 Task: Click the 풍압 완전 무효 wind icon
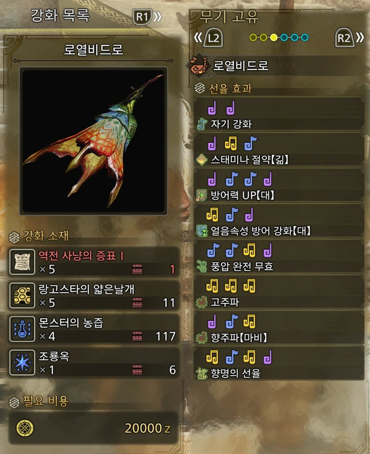point(202,267)
